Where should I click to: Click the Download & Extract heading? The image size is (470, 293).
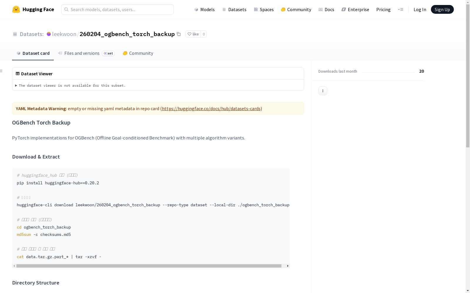pos(36,157)
